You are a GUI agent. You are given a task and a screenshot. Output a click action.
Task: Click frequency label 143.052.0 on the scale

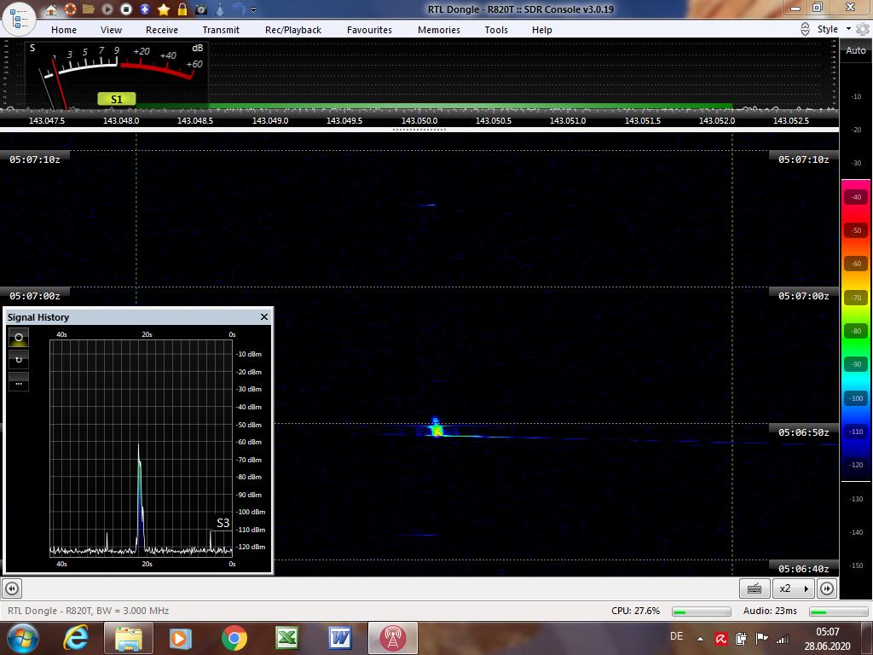716,120
